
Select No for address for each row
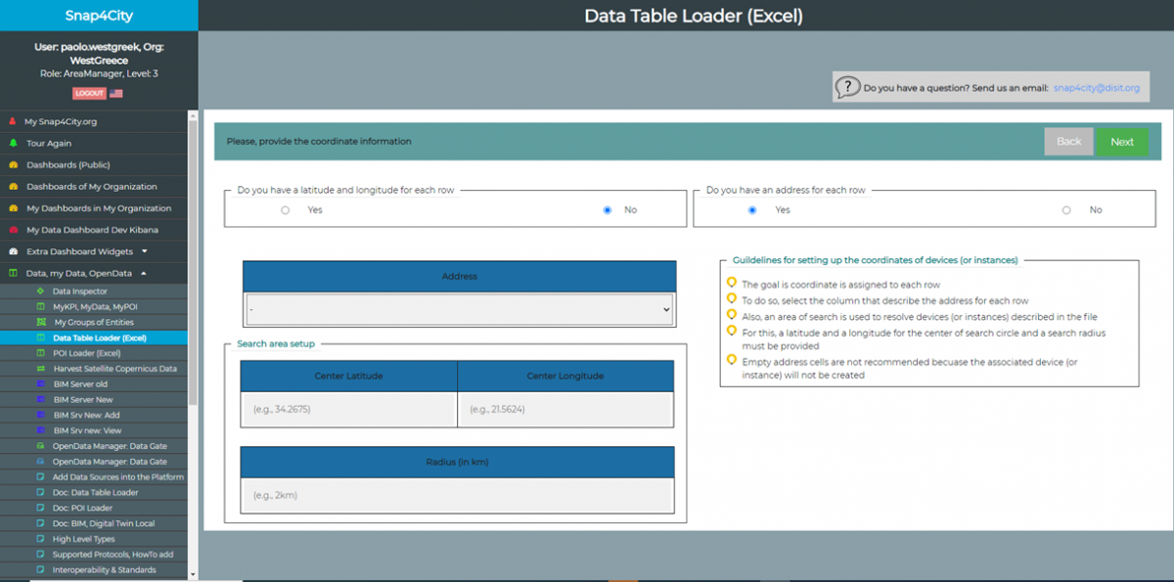point(1066,210)
